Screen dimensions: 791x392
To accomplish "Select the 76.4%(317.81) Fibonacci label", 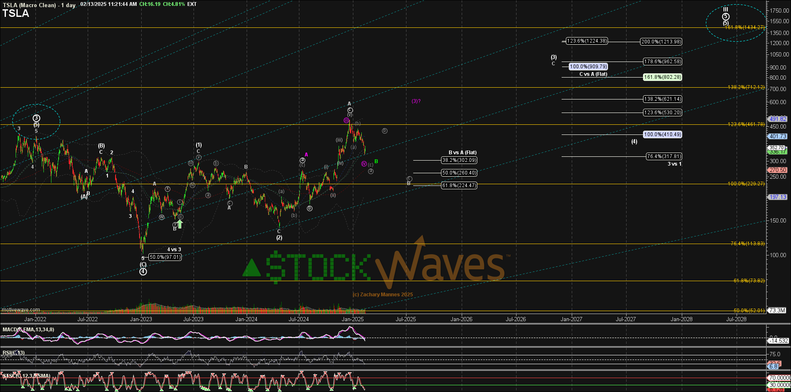I will (664, 156).
